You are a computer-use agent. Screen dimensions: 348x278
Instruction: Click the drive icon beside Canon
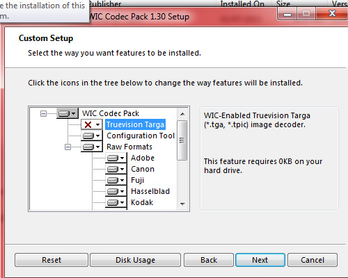pos(113,169)
